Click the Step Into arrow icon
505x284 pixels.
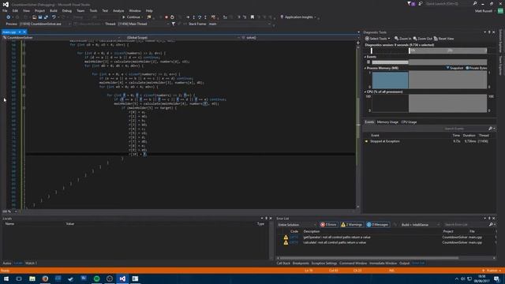point(193,17)
